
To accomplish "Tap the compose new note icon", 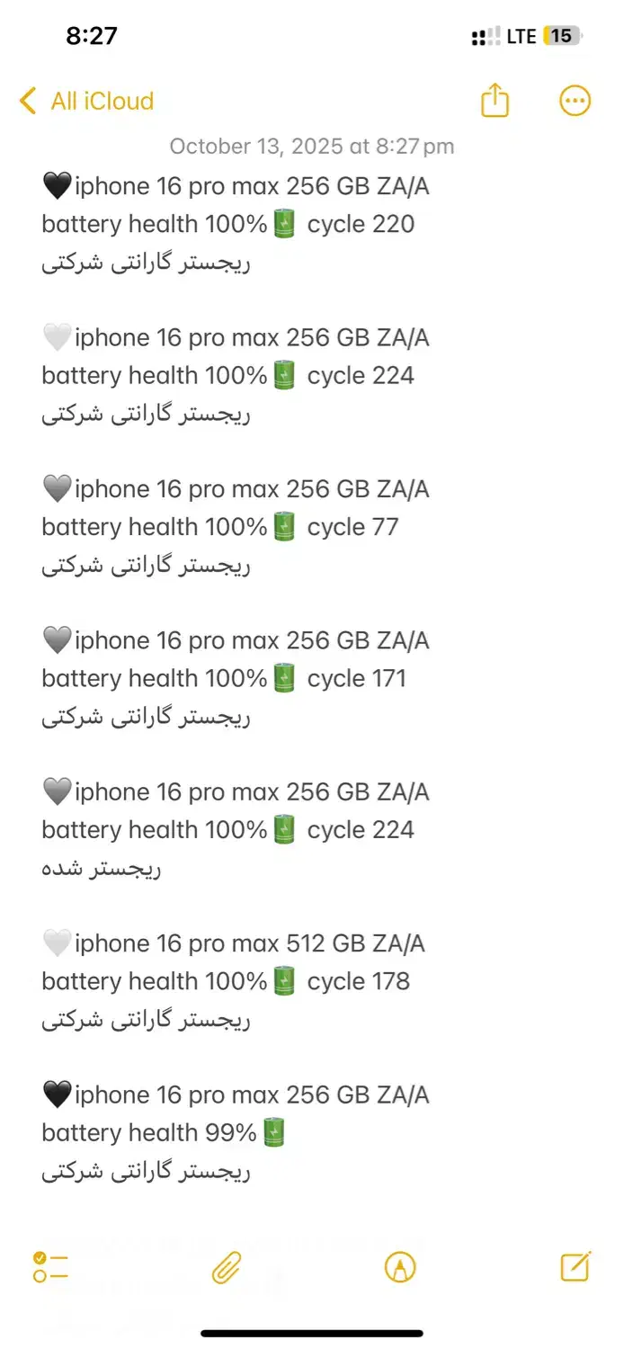I will [575, 1266].
